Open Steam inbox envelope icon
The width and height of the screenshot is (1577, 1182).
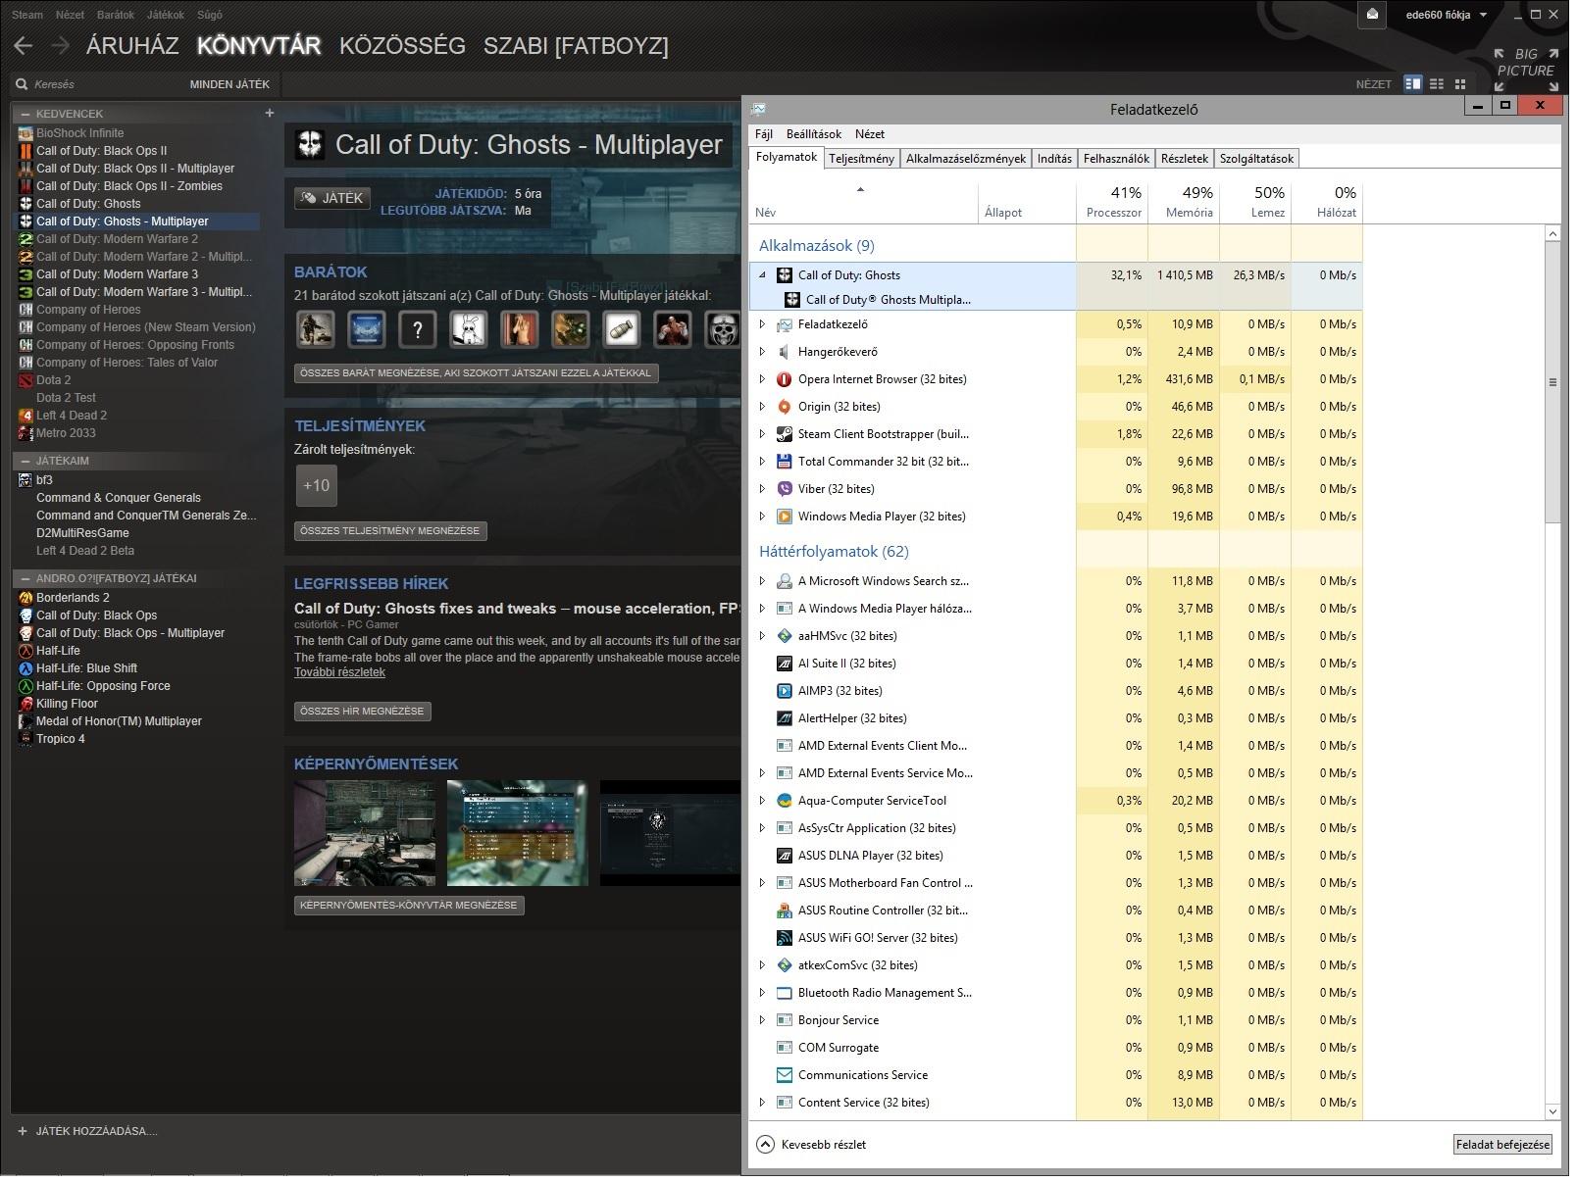tap(1372, 14)
